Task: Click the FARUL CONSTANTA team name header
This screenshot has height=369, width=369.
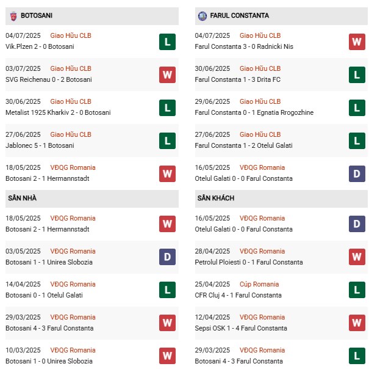Action: click(241, 15)
